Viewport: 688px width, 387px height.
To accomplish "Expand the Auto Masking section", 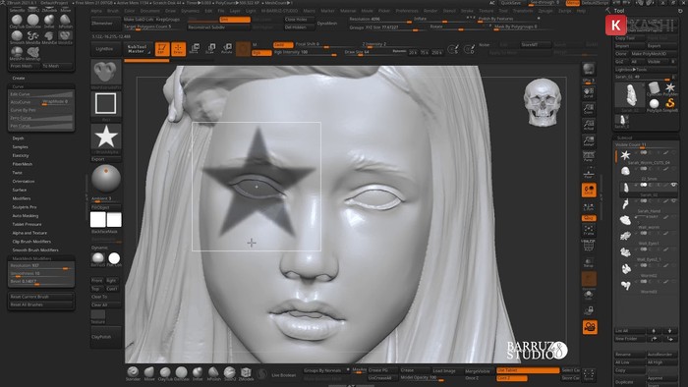I will pyautogui.click(x=25, y=216).
